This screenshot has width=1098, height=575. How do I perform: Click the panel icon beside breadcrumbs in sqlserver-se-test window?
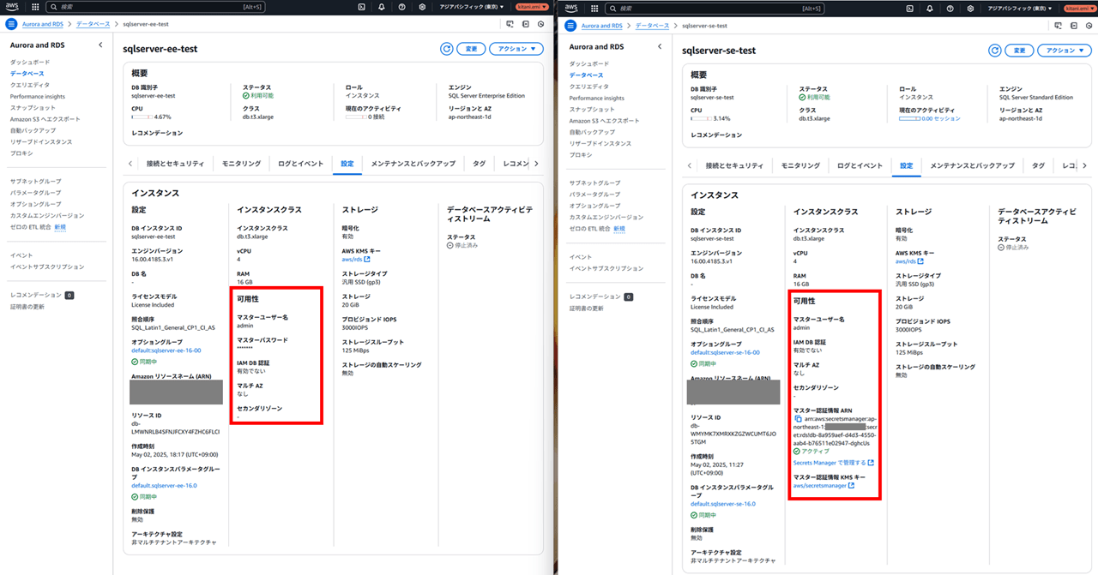click(x=1073, y=26)
